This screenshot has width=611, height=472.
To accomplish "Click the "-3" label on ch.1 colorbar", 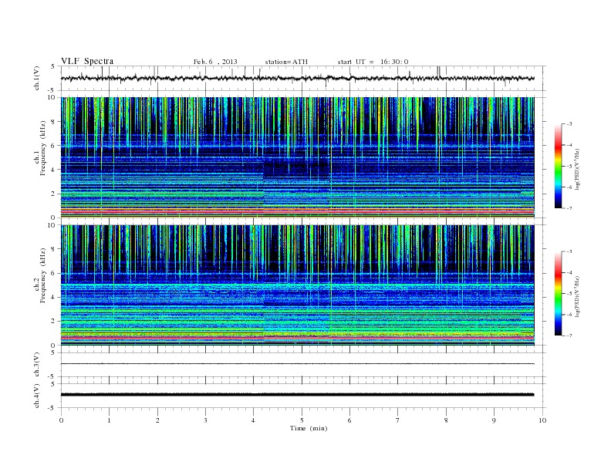I will (569, 124).
